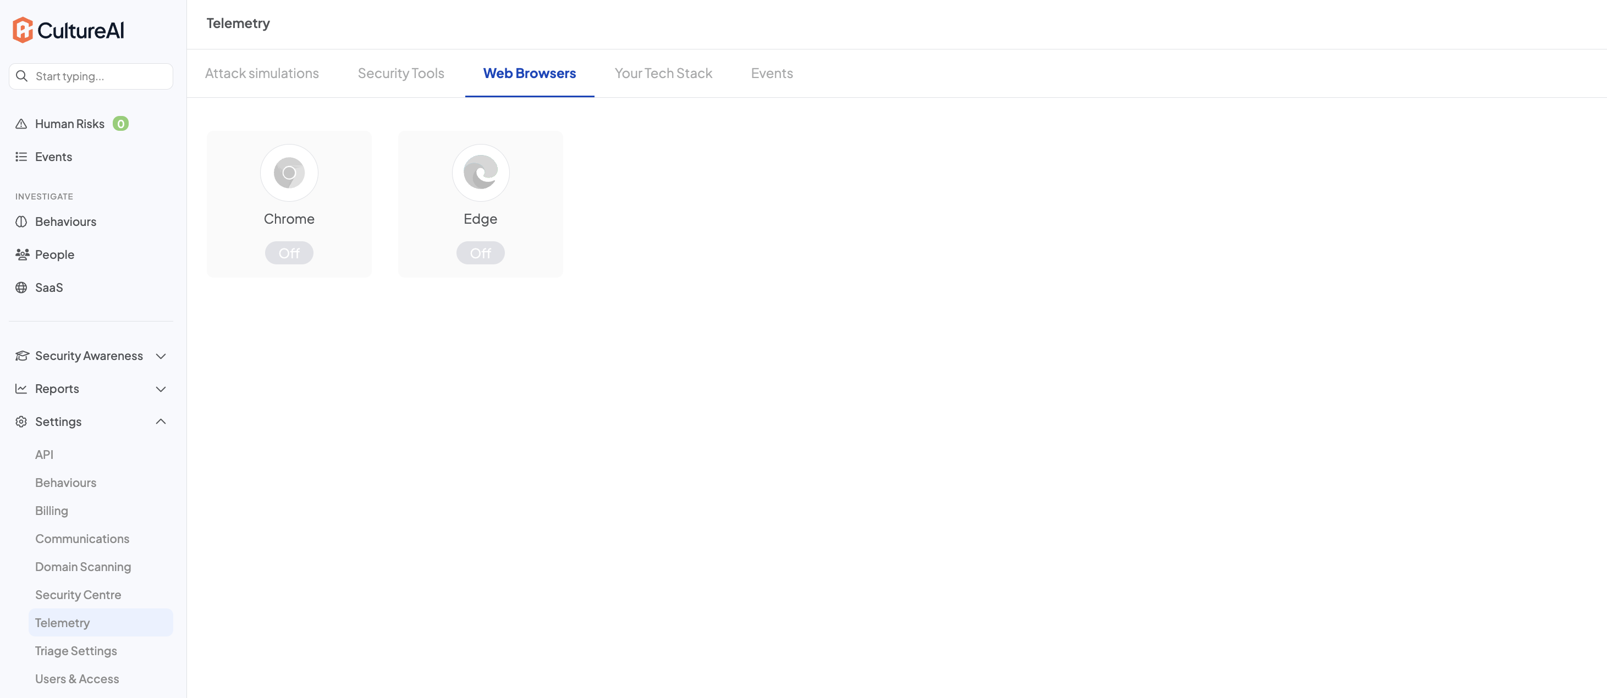This screenshot has height=698, width=1607.
Task: Click the Settings menu label
Action: (x=59, y=422)
